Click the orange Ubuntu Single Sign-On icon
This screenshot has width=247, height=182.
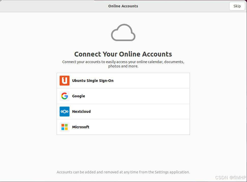tap(65, 81)
